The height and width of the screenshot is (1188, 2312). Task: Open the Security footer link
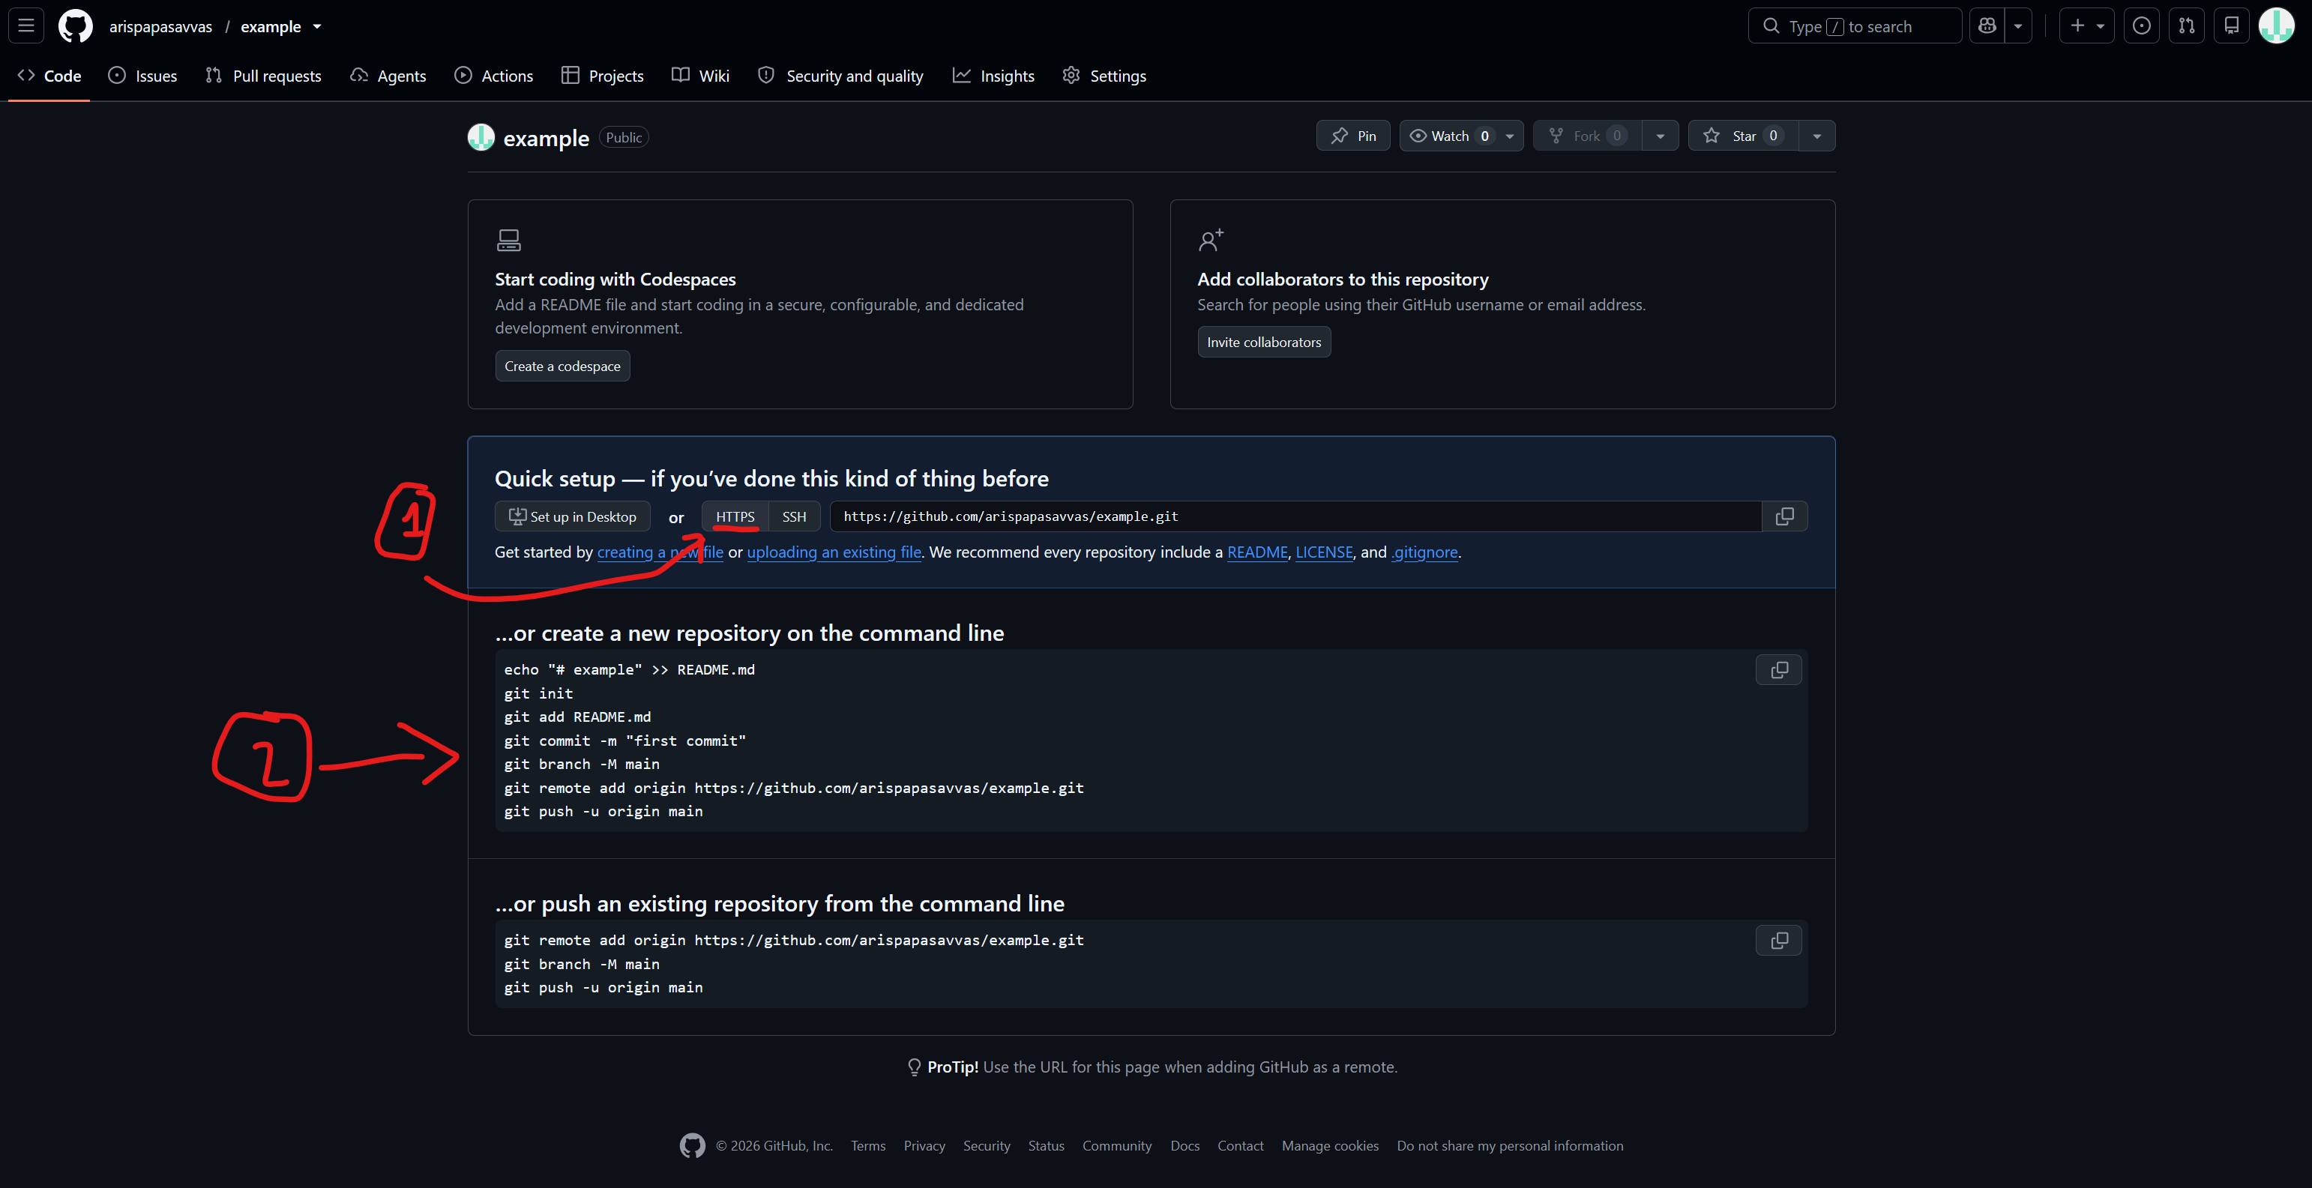[x=987, y=1146]
